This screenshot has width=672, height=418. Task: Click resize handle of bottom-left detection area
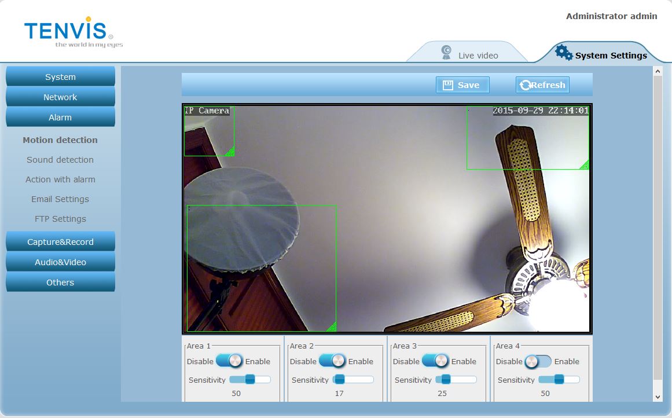tap(332, 327)
